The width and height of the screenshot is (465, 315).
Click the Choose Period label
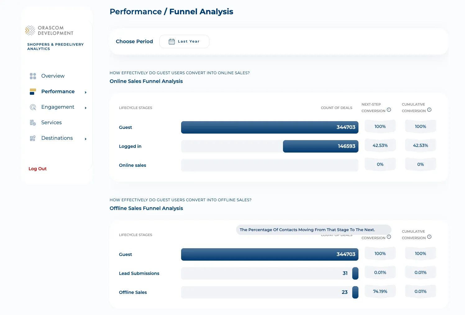coord(134,41)
